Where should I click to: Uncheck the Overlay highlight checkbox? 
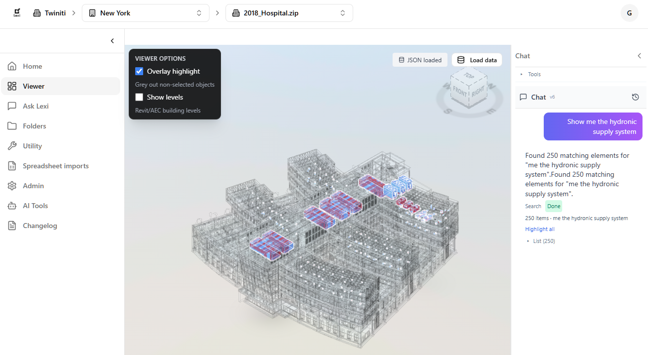coord(139,71)
